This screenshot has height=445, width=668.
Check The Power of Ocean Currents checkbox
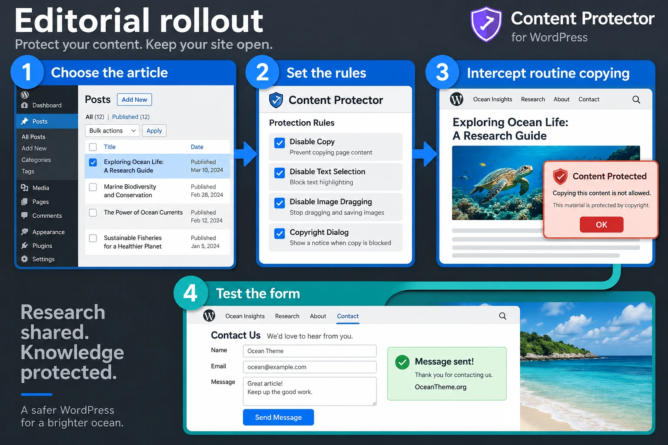click(x=93, y=213)
